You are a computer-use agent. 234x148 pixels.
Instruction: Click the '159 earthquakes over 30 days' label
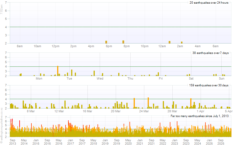coord(209,85)
